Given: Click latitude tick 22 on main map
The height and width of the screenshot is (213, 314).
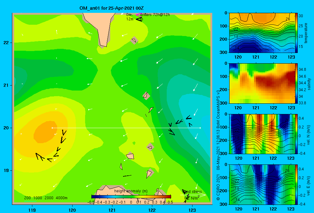Looking at the screenshot, I should click(x=6, y=43).
